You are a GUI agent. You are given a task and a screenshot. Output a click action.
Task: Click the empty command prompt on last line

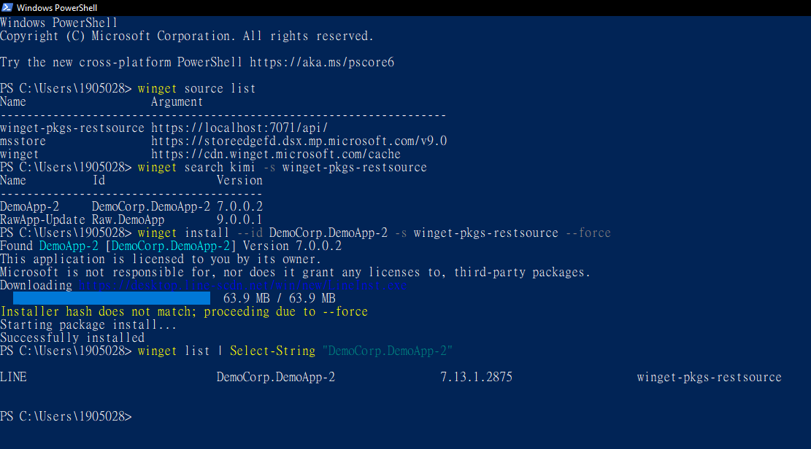(x=66, y=416)
